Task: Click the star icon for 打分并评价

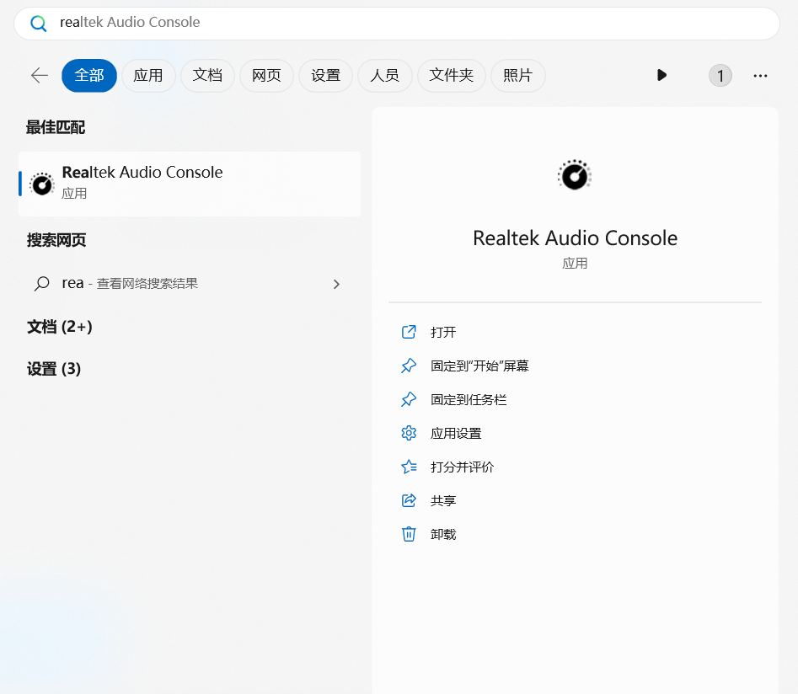Action: pos(409,467)
